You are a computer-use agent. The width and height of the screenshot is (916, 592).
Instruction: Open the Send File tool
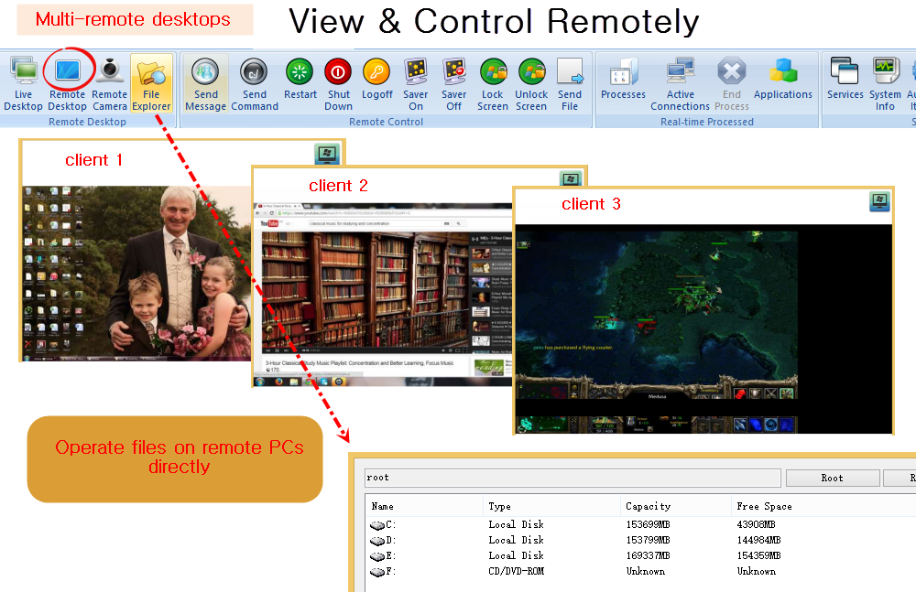570,82
